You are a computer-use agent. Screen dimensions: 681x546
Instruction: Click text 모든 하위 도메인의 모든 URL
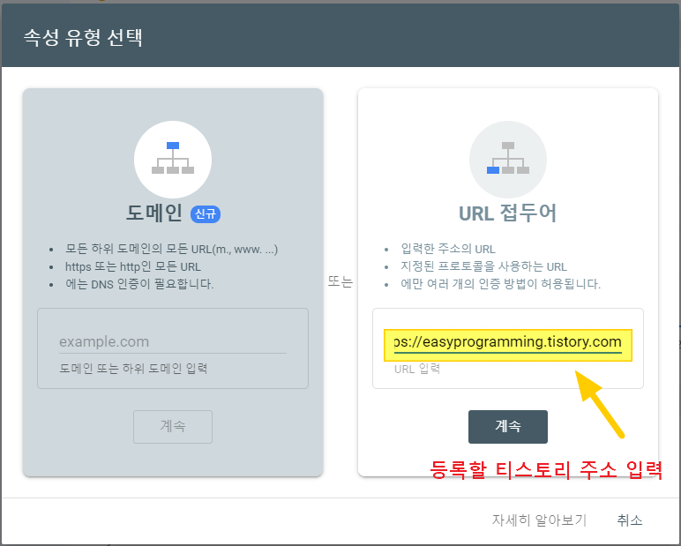171,249
